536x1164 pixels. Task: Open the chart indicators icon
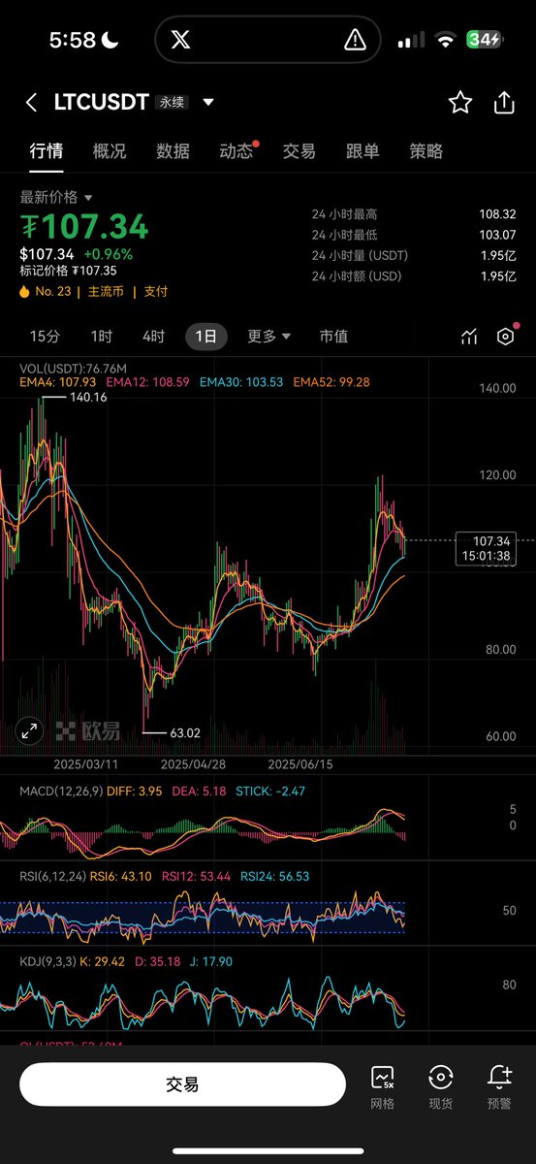tap(470, 337)
